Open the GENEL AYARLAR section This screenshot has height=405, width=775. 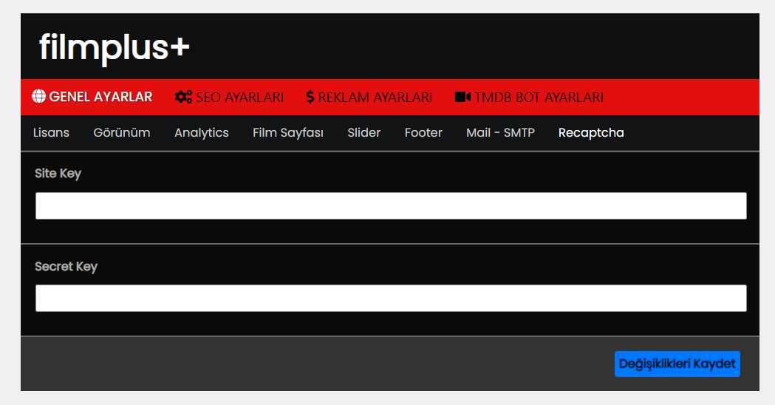[92, 97]
